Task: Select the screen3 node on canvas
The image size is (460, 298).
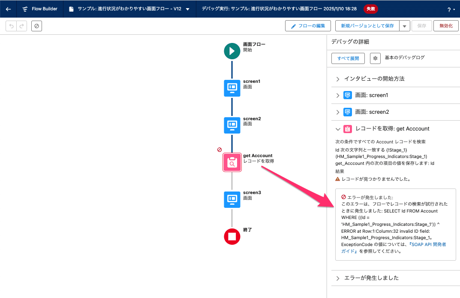Action: click(x=232, y=200)
